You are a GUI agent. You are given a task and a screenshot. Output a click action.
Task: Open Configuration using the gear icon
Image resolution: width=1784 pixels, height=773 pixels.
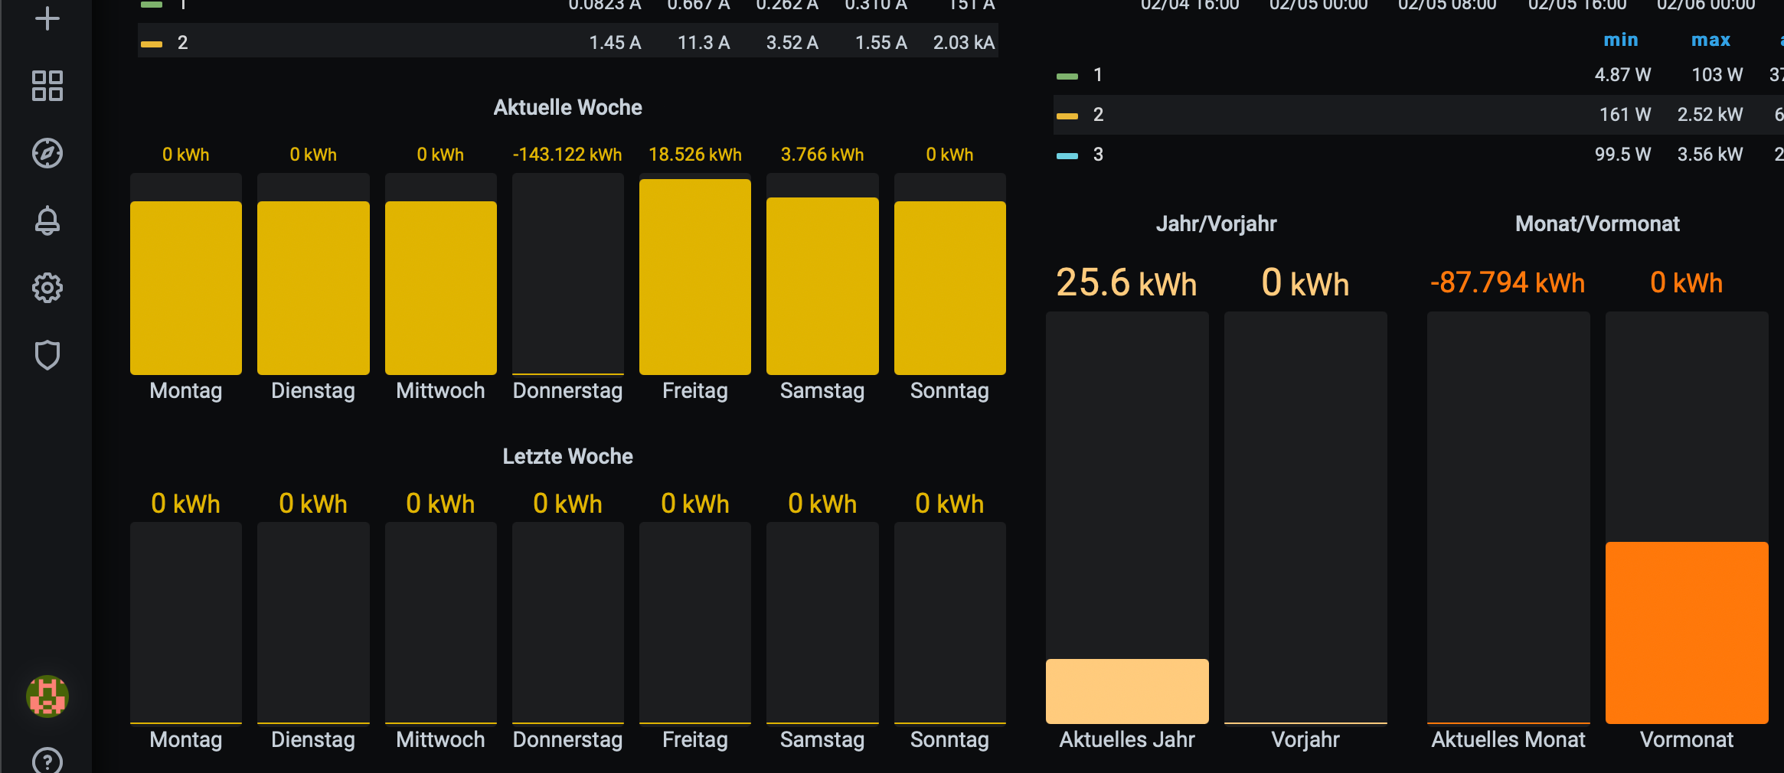pos(47,288)
